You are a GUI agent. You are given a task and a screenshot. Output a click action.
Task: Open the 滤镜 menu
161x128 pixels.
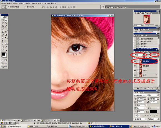click(x=34, y=4)
